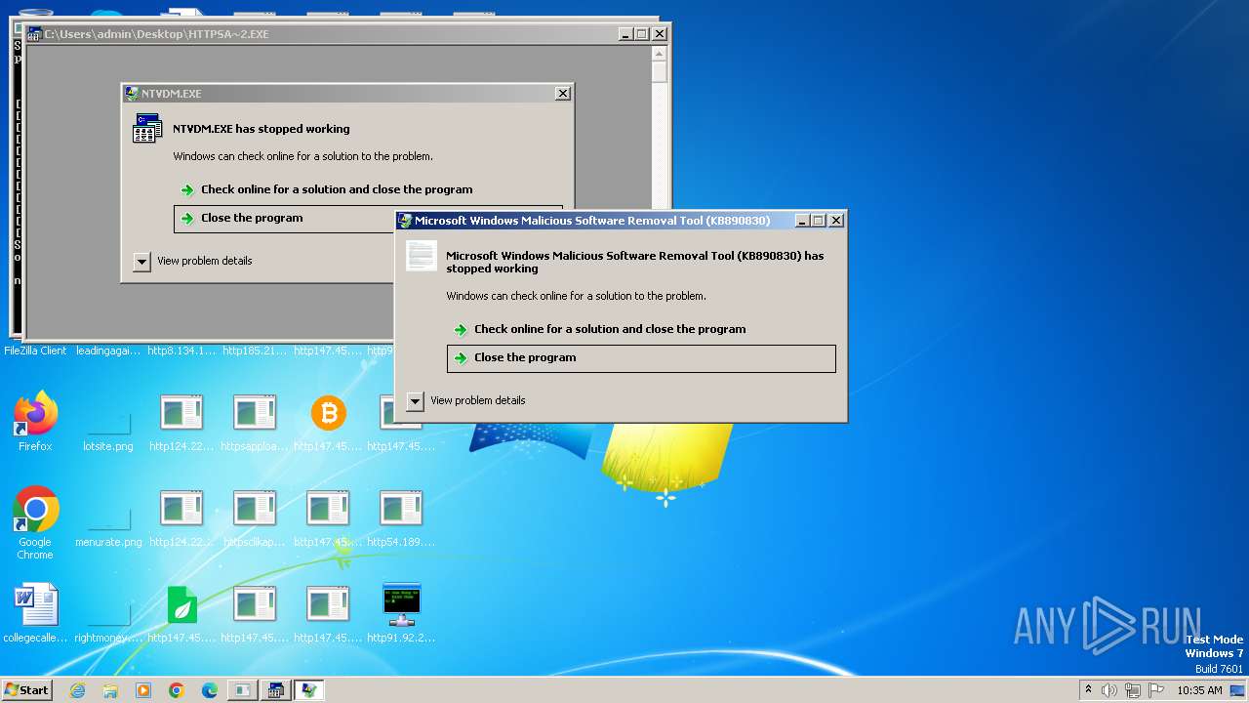Viewport: 1249px width, 703px height.
Task: Open the Start menu
Action: (x=27, y=690)
